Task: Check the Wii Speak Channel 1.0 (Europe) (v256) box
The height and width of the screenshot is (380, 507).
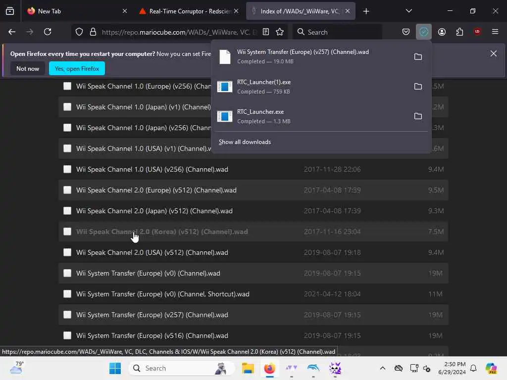Action: click(67, 86)
